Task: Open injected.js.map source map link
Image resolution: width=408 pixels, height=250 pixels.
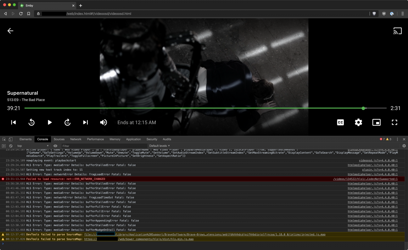Action: [x=205, y=234]
